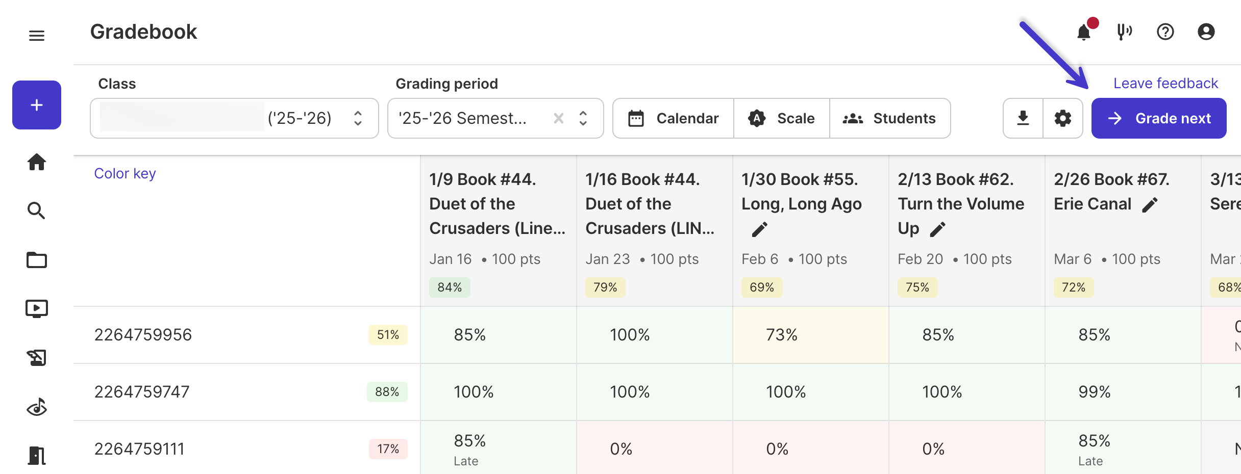This screenshot has width=1241, height=474.
Task: Open the user account profile icon
Action: (1206, 32)
